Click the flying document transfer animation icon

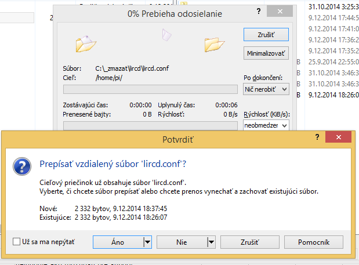point(167,35)
